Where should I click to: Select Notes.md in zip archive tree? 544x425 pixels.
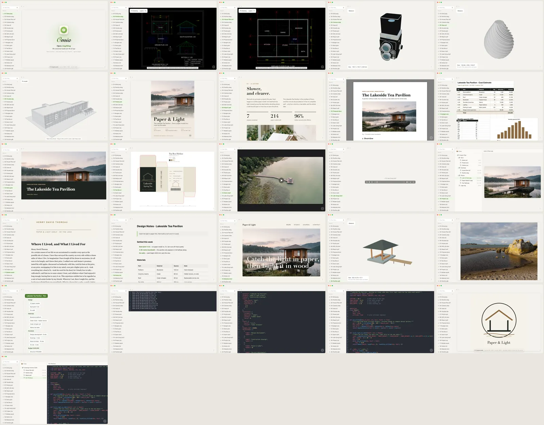(x=469, y=160)
